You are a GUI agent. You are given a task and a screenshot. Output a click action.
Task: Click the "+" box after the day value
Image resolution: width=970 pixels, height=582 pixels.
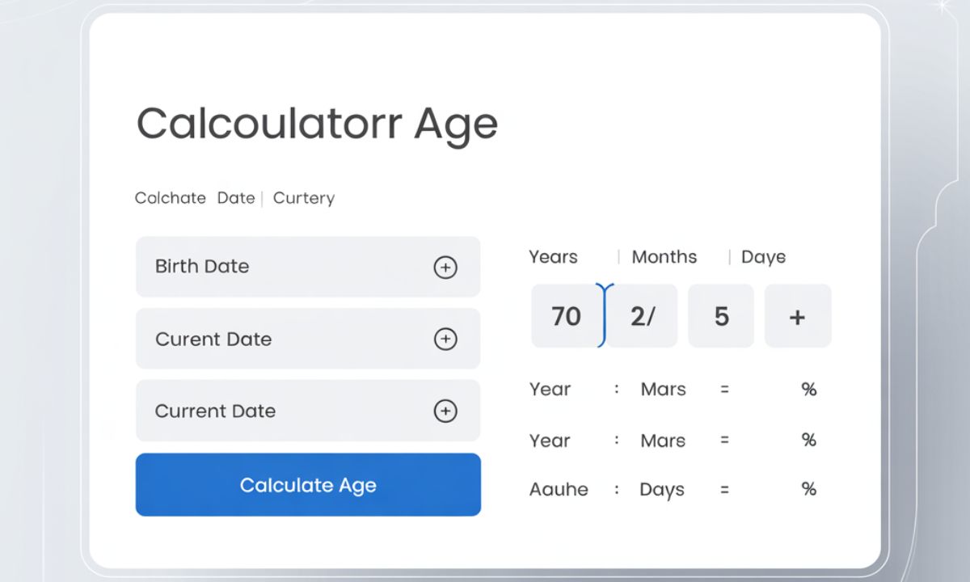(798, 316)
